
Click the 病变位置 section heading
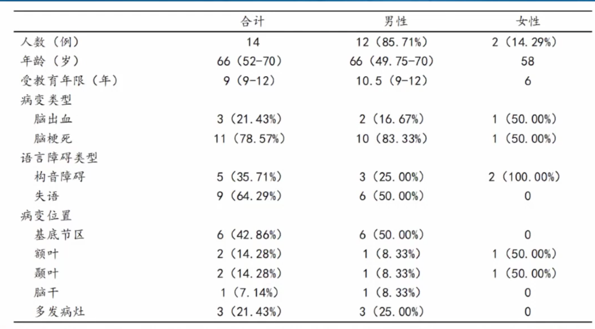pyautogui.click(x=46, y=215)
